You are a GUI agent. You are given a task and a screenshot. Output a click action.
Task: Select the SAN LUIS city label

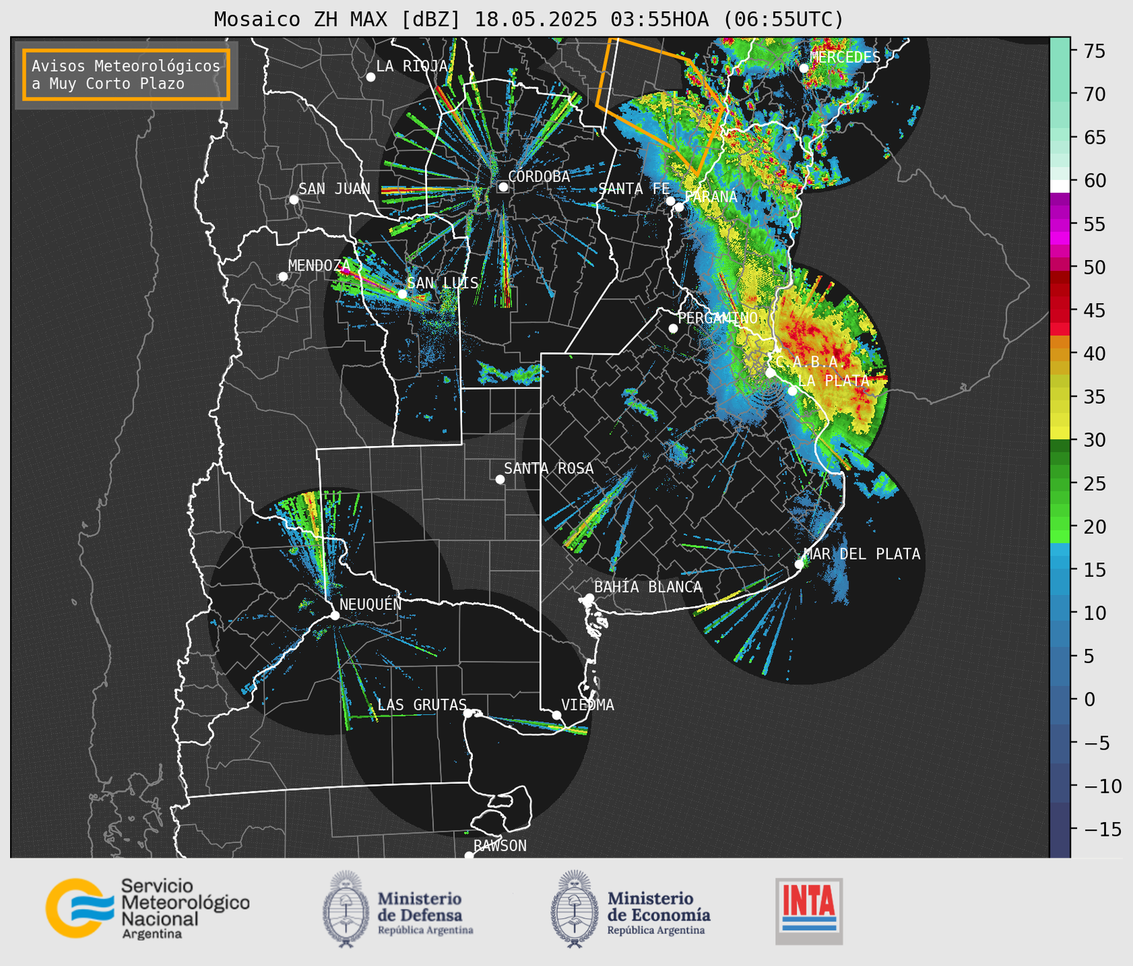(443, 283)
